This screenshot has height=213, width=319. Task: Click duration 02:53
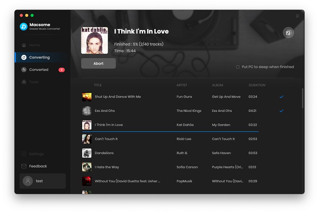coord(253,139)
